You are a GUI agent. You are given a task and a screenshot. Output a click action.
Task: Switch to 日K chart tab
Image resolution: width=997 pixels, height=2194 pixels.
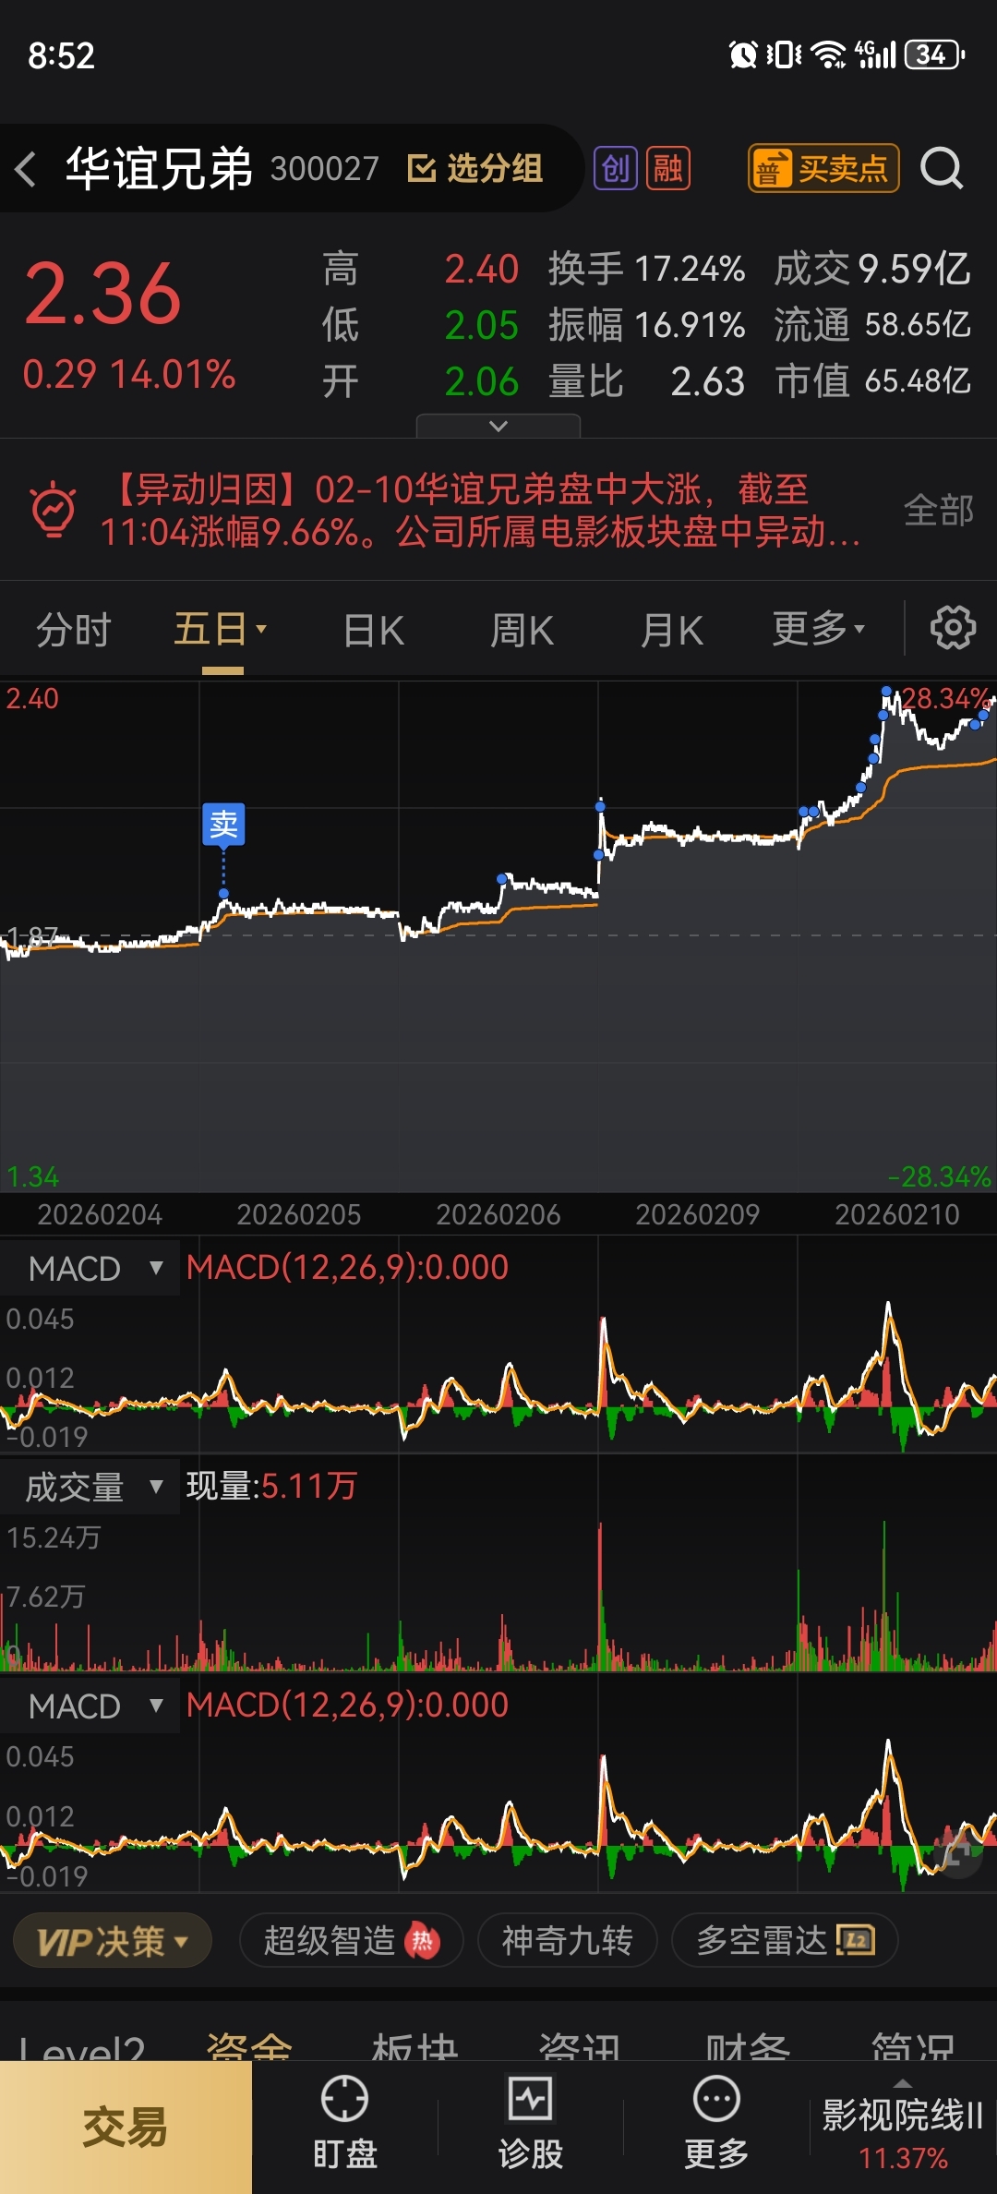pyautogui.click(x=374, y=631)
